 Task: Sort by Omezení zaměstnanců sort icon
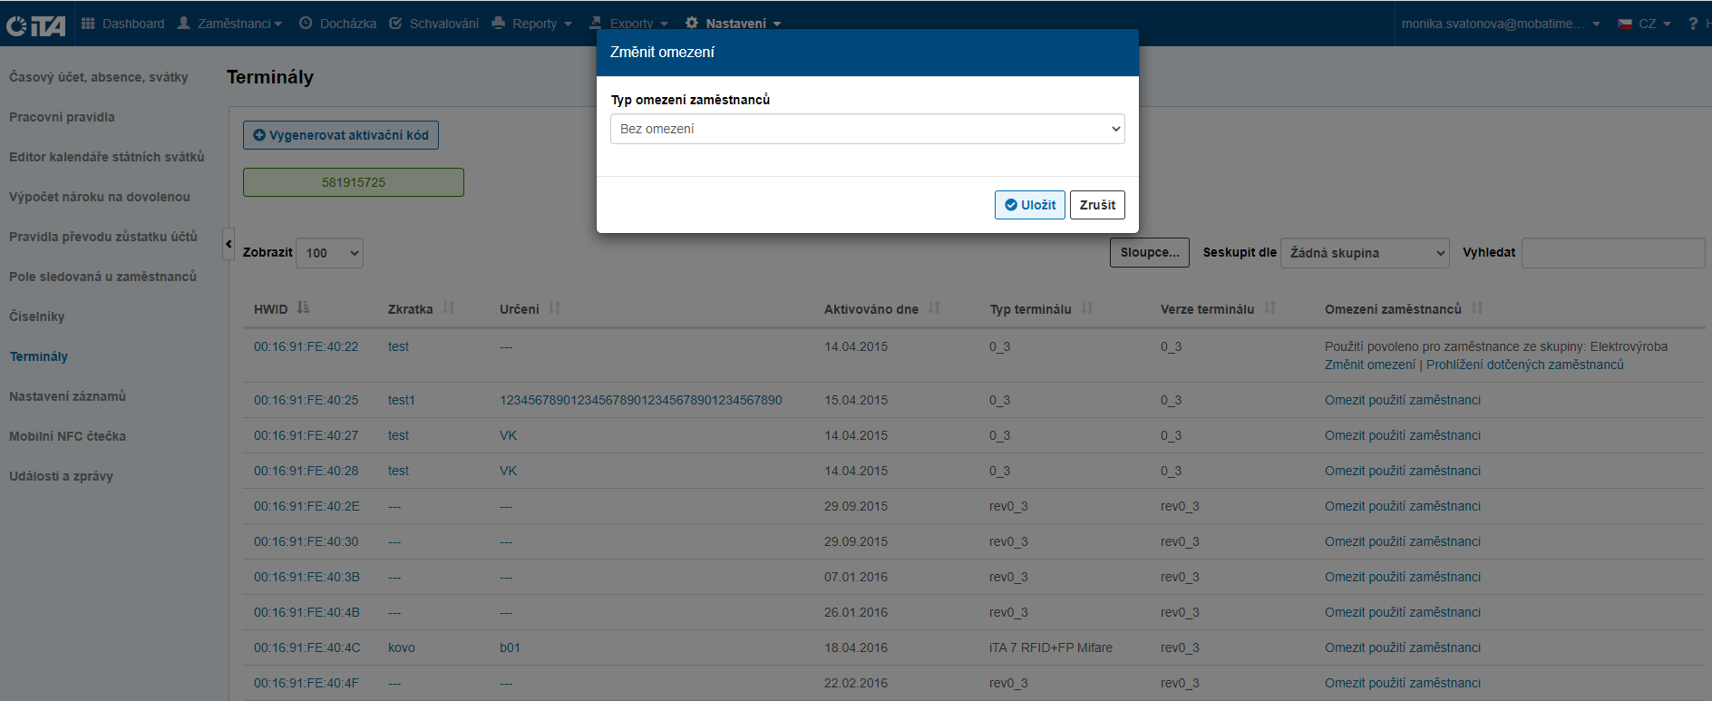[1477, 308]
